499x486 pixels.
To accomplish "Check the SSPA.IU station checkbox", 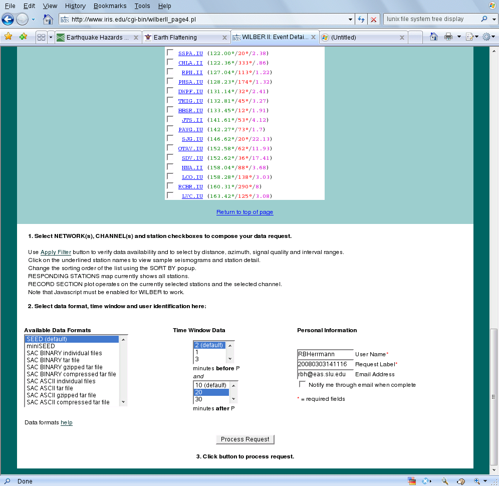I will tap(170, 53).
